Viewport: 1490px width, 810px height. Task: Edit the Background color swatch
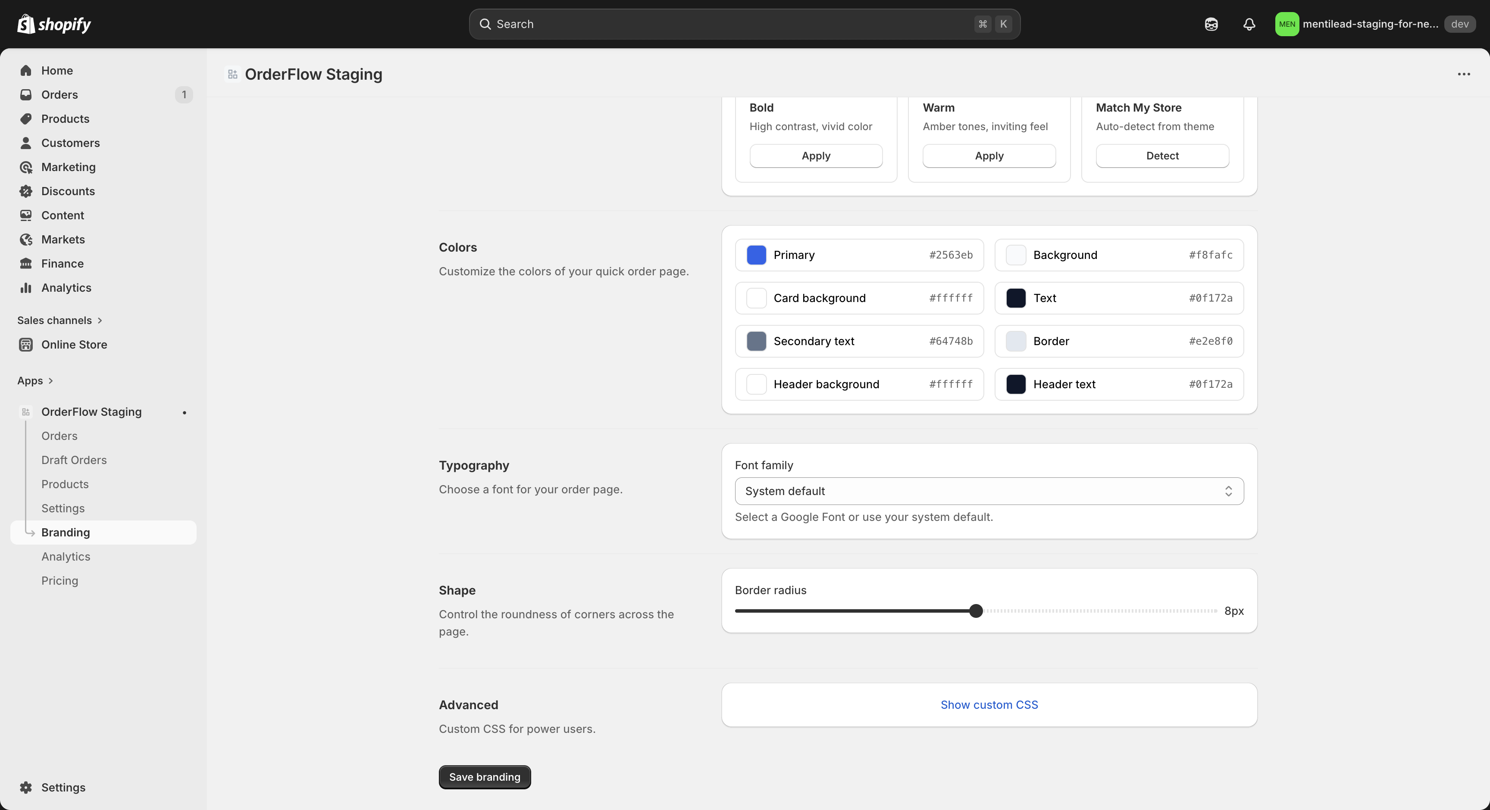(x=1016, y=255)
